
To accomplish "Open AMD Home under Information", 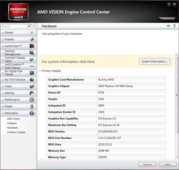I will 13,119.
